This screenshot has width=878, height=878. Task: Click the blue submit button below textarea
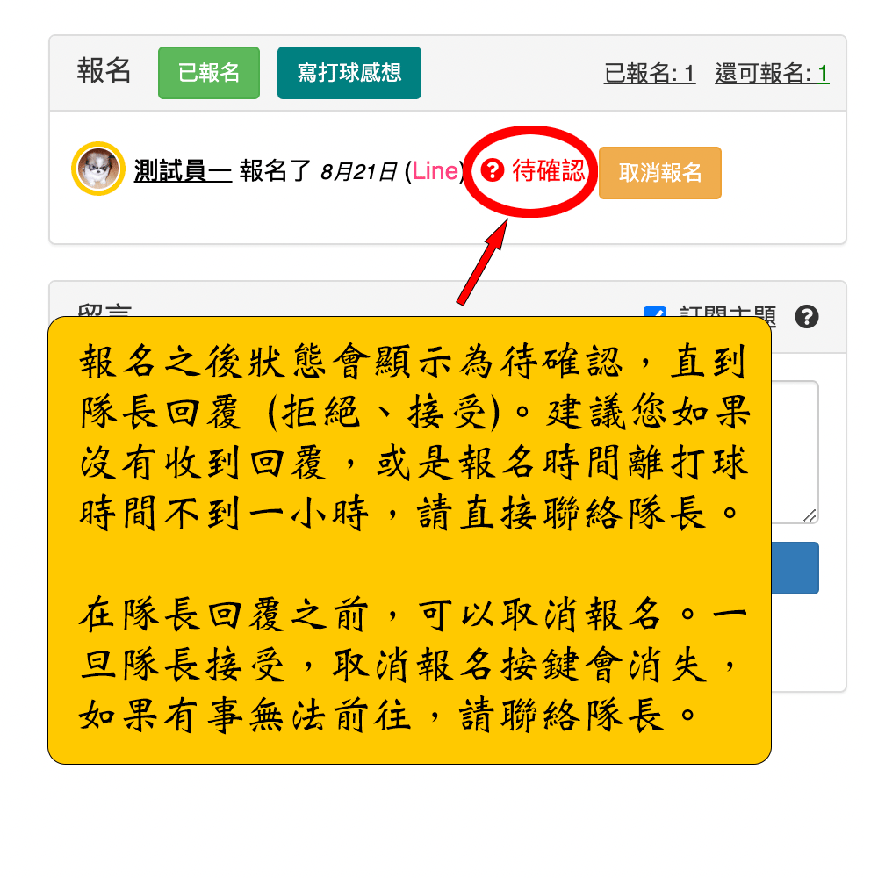[x=795, y=568]
